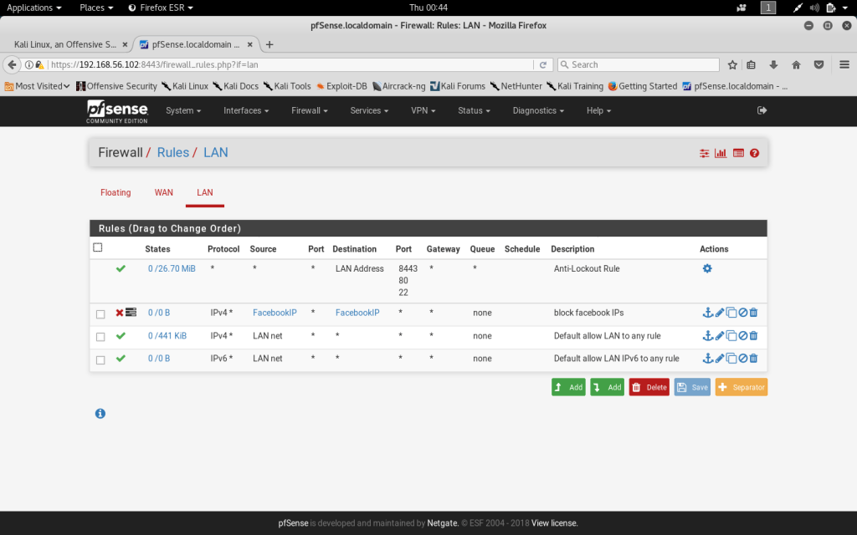Screen dimensions: 857x535
Task: Check the box for block facebook IPs rule
Action: (x=100, y=314)
